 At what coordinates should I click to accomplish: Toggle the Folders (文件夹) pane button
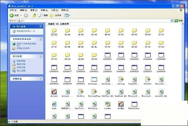(56, 15)
